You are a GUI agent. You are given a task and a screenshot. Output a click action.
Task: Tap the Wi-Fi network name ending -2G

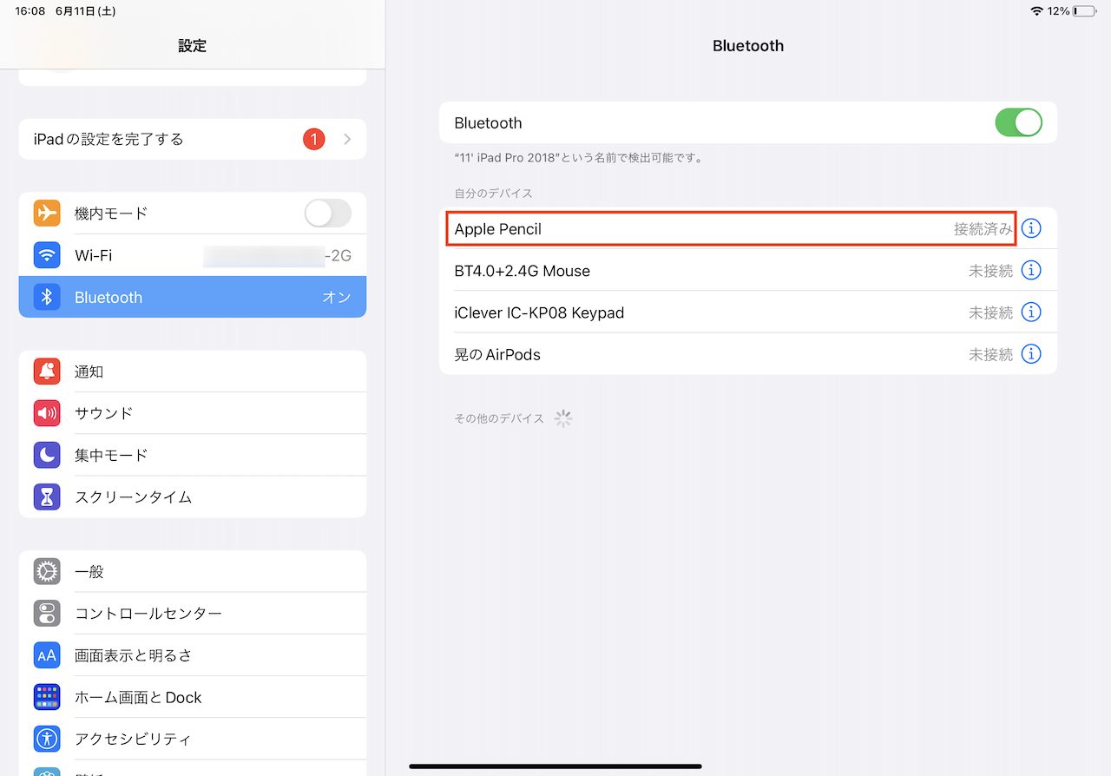pos(278,255)
